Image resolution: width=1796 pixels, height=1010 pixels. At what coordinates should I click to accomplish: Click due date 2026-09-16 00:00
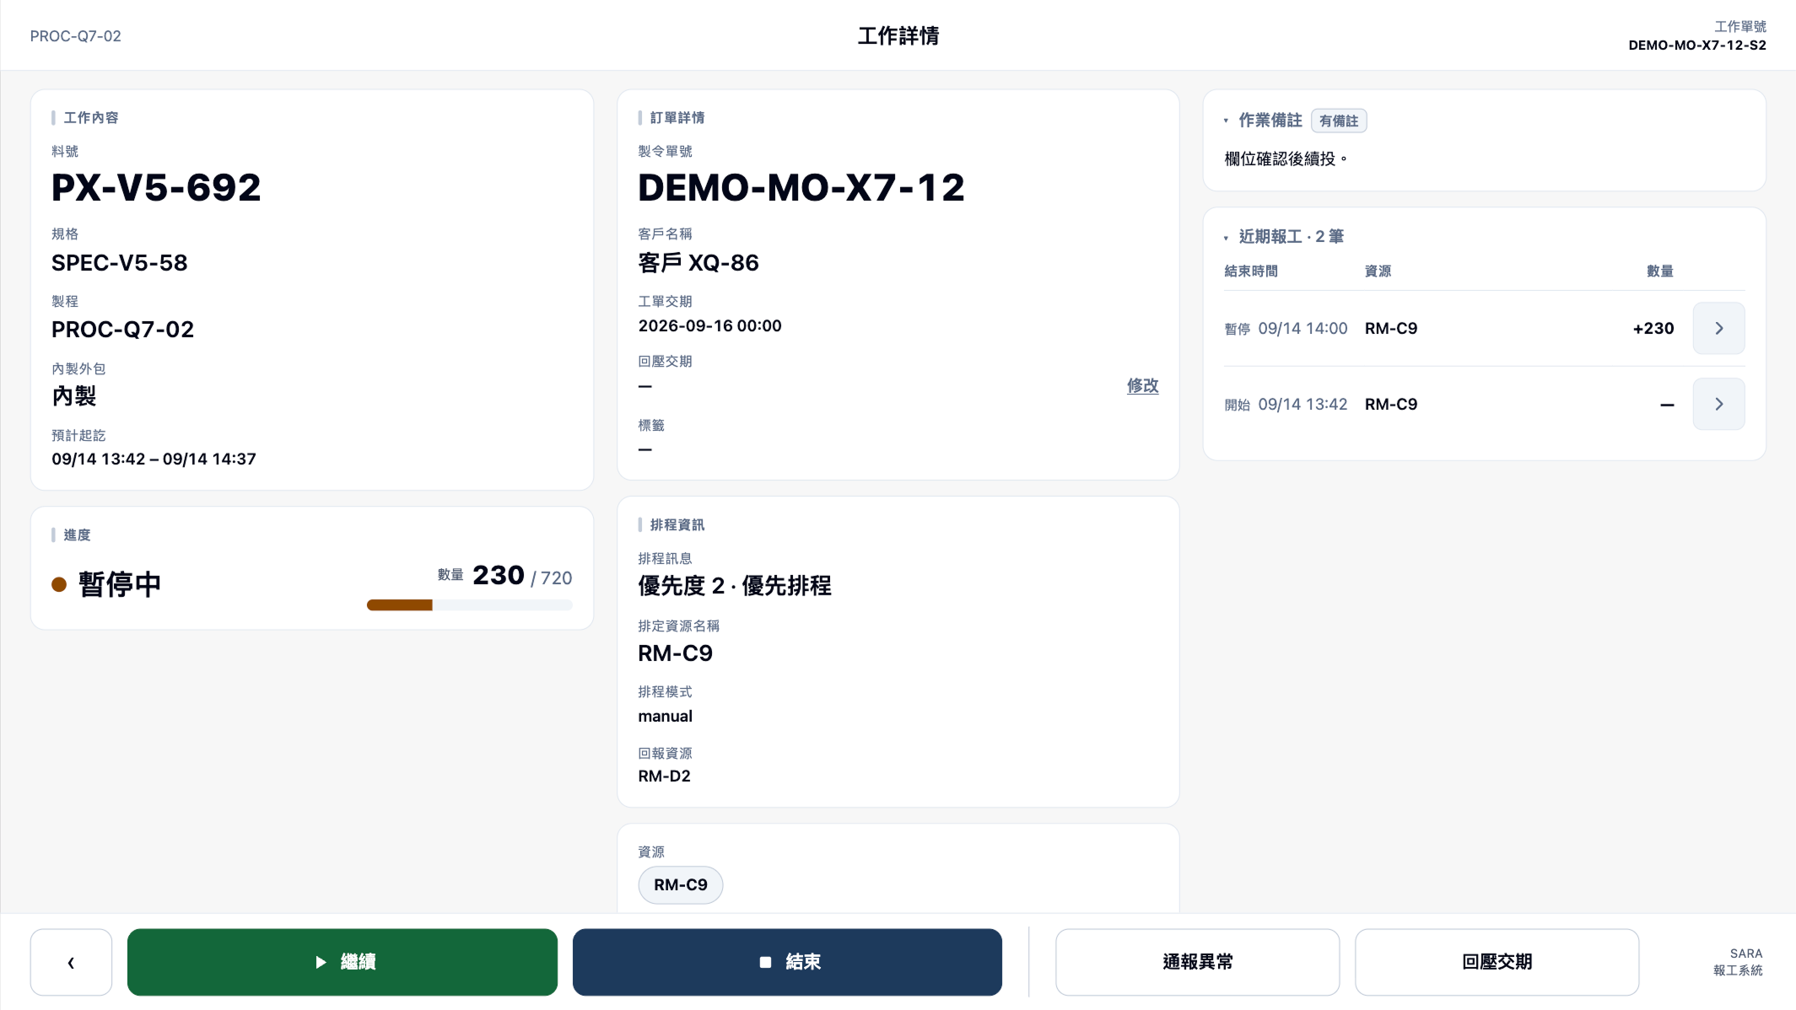click(709, 325)
